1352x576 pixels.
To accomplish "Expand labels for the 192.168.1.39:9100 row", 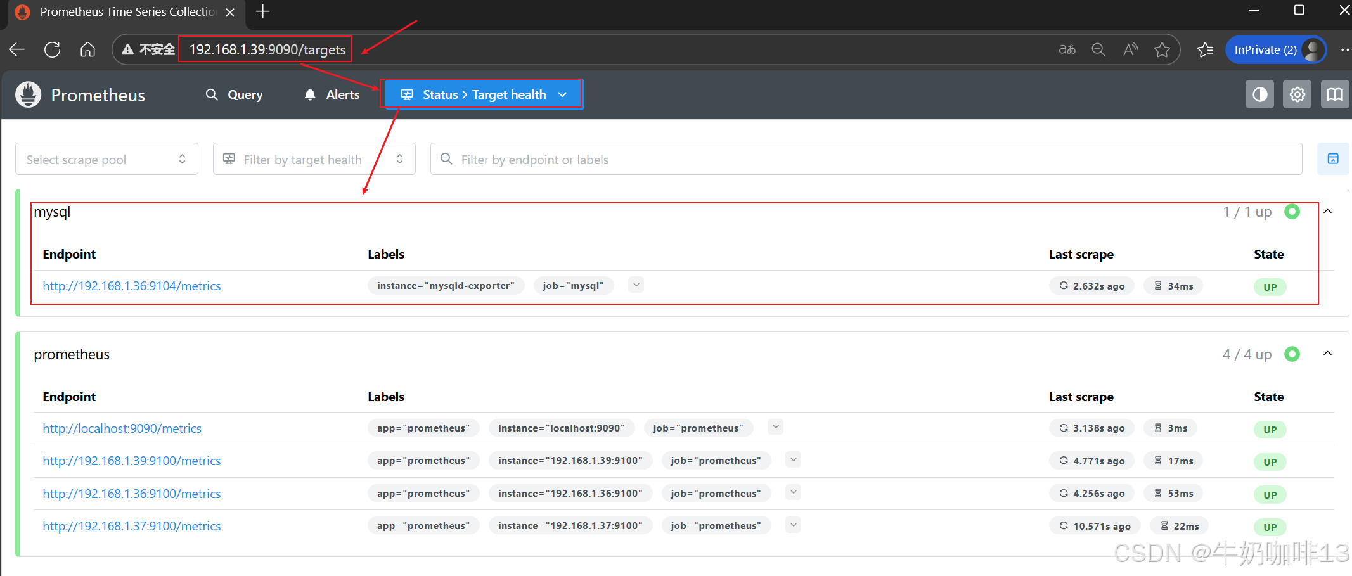I will coord(794,460).
